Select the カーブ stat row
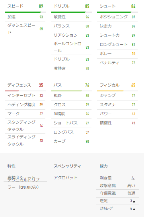The width and height of the screenshot is (144, 217). (71, 141)
